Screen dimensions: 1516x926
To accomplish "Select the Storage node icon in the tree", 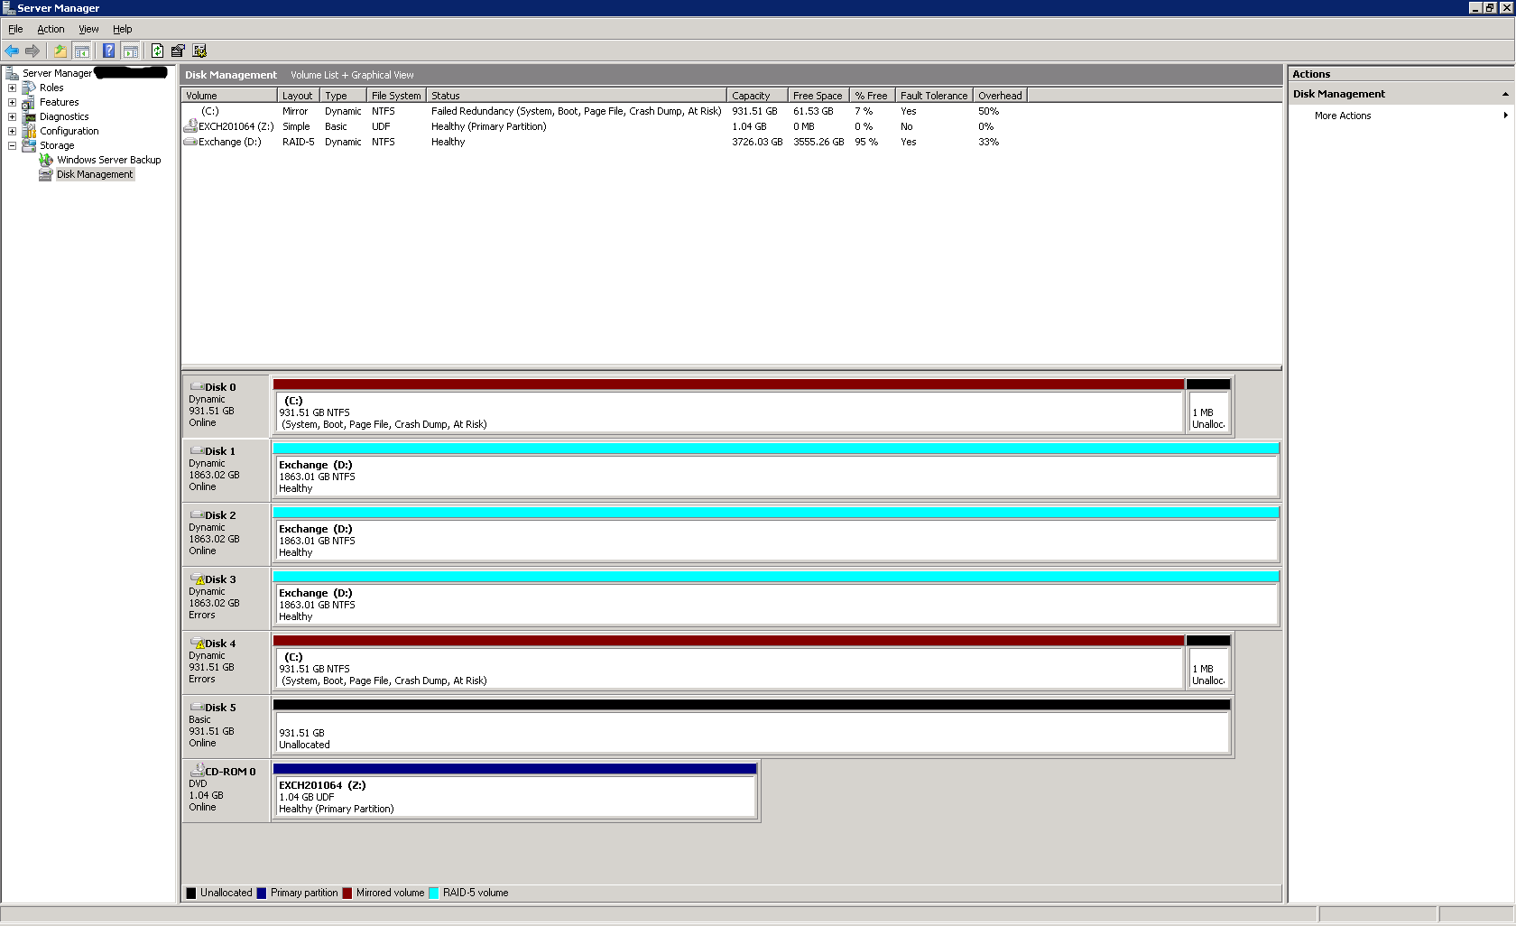I will pos(29,145).
